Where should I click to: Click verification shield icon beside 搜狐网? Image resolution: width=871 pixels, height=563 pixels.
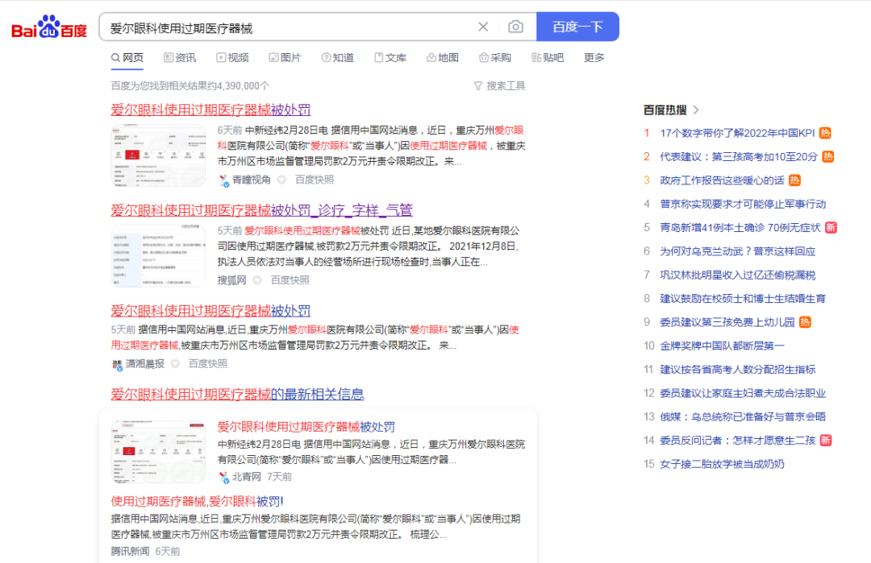(x=257, y=280)
